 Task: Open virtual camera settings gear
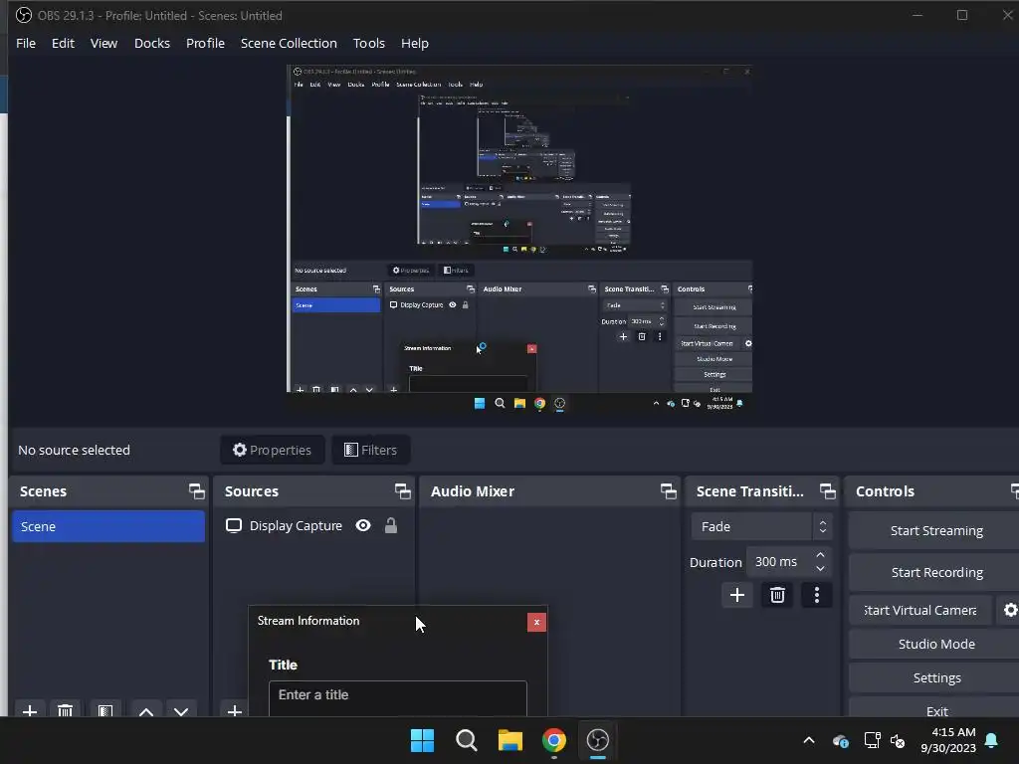tap(1010, 610)
